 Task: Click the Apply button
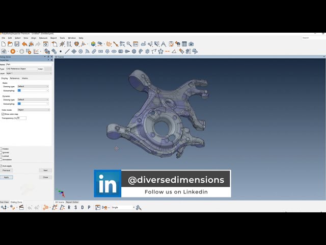click(7, 177)
